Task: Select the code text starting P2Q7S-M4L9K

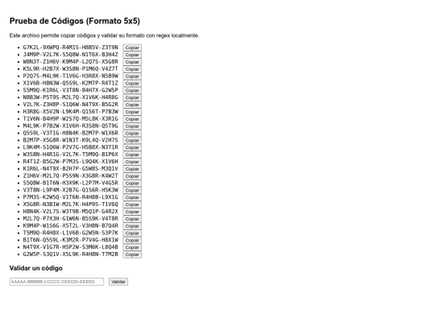Action: [70, 76]
